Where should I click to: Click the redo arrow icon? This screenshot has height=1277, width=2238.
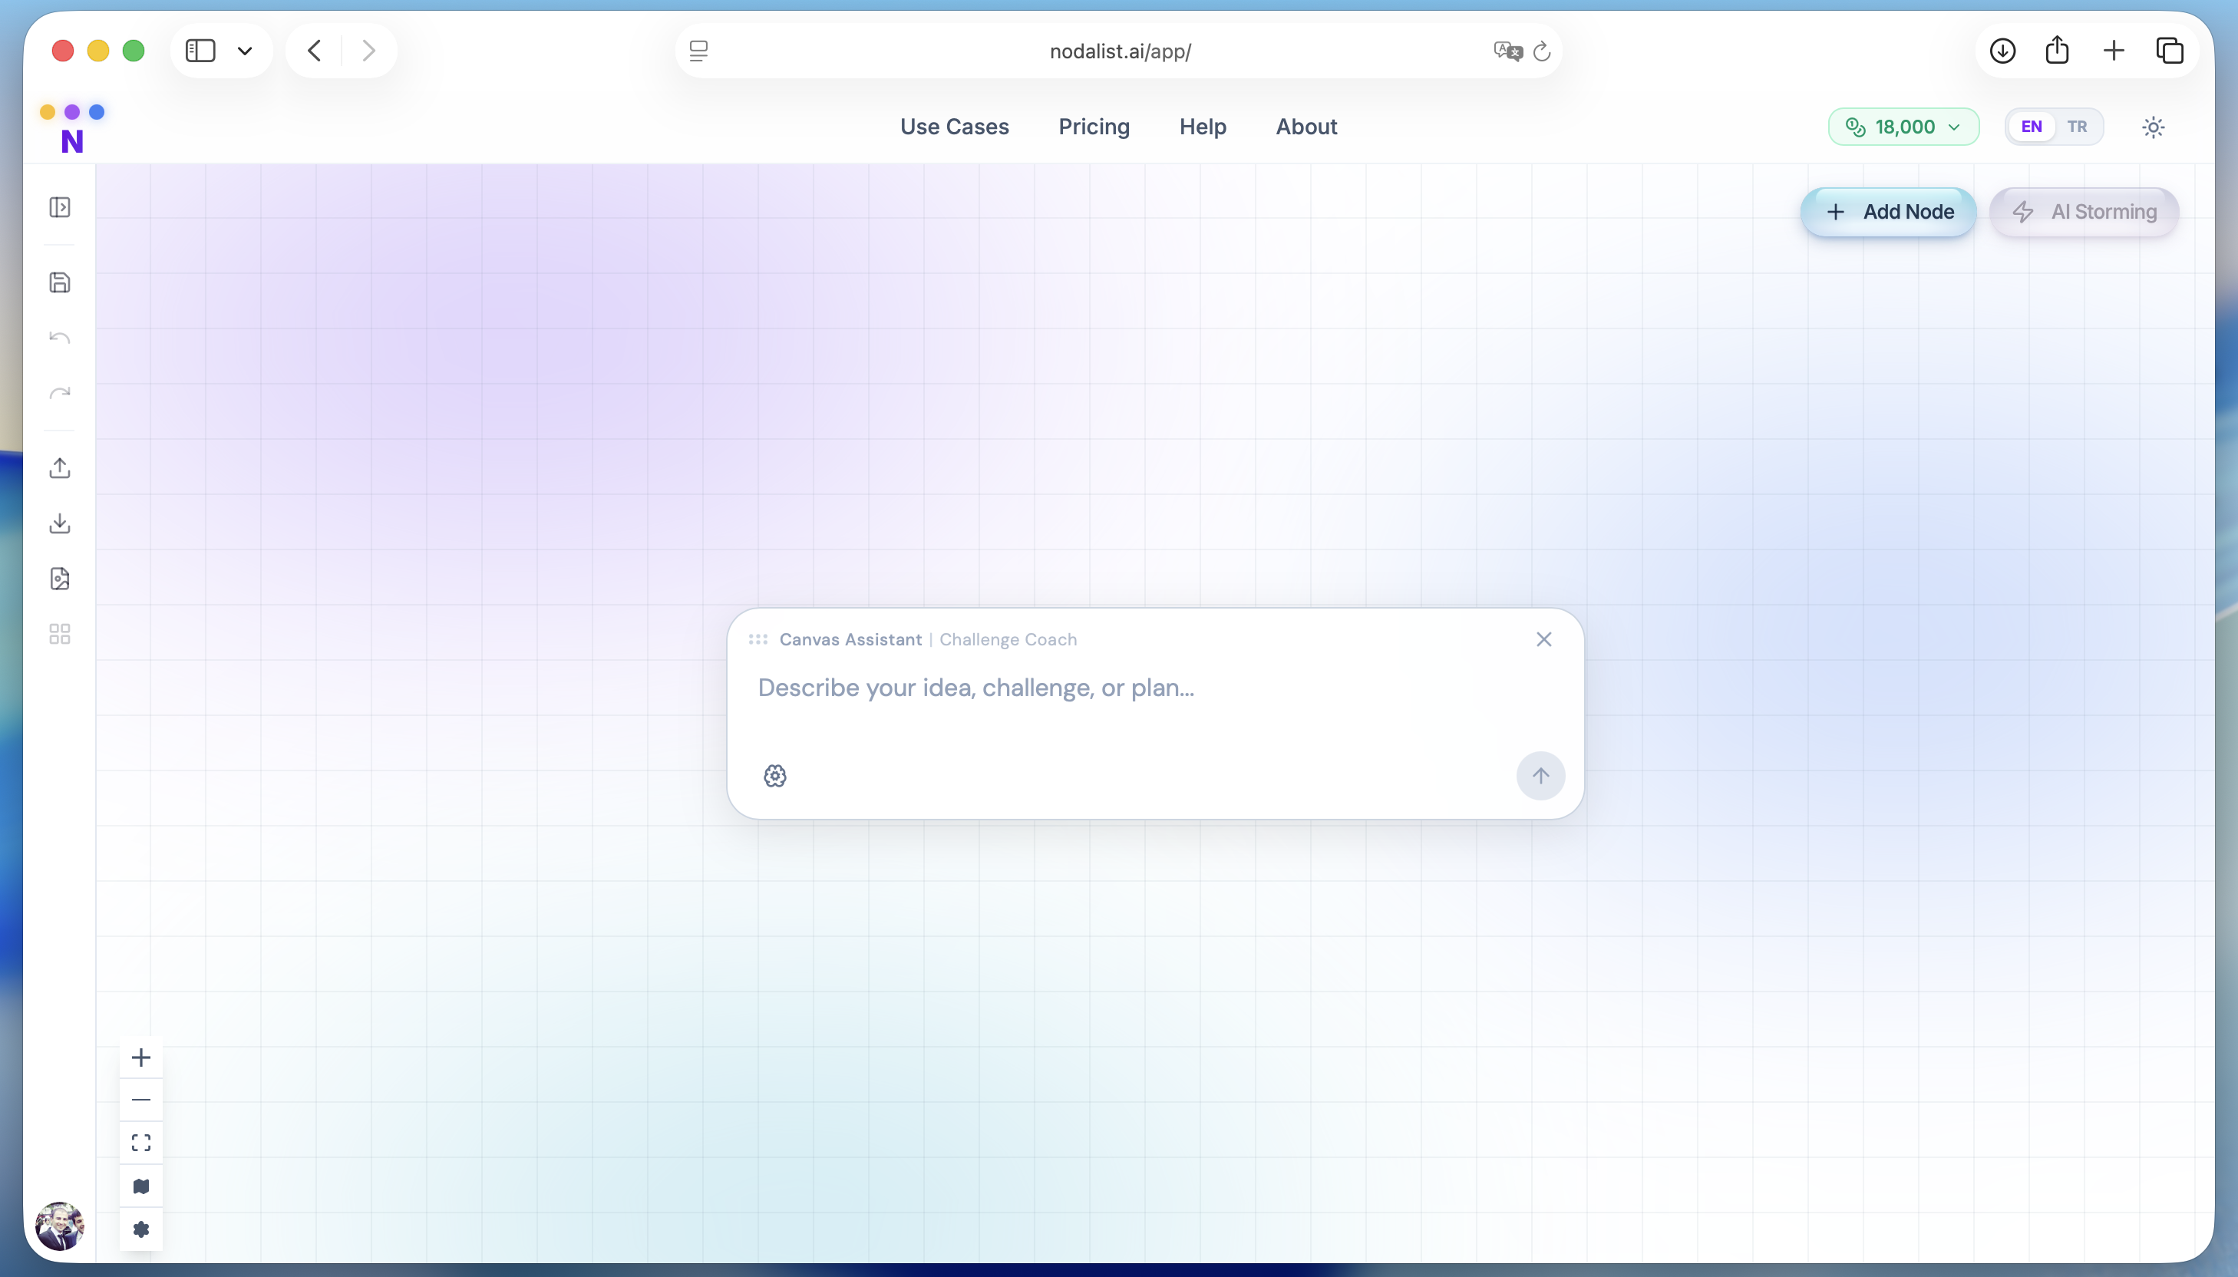coord(60,393)
